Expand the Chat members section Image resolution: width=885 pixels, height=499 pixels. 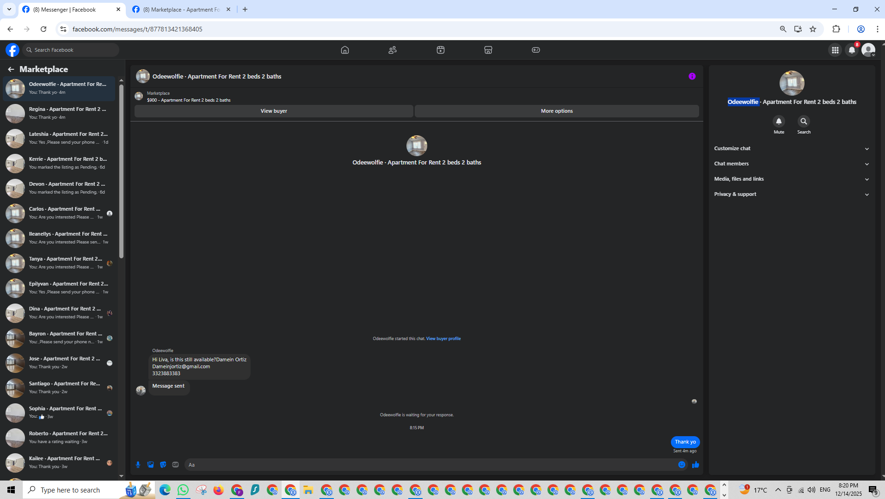pyautogui.click(x=792, y=164)
